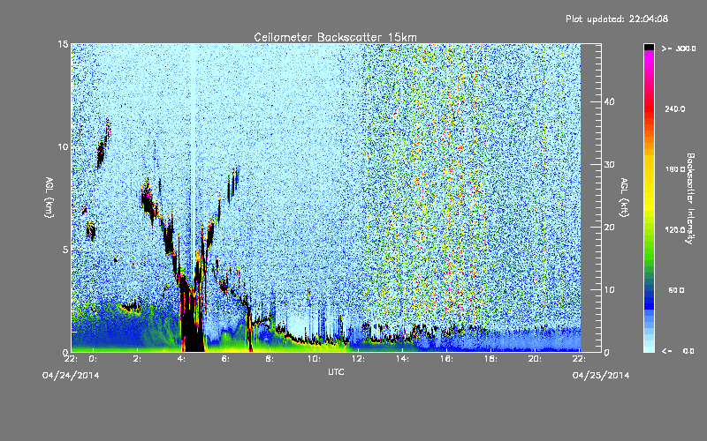Click the "Ceilometer Backscatter 15km" plot title
This screenshot has width=707, height=441.
pos(335,37)
